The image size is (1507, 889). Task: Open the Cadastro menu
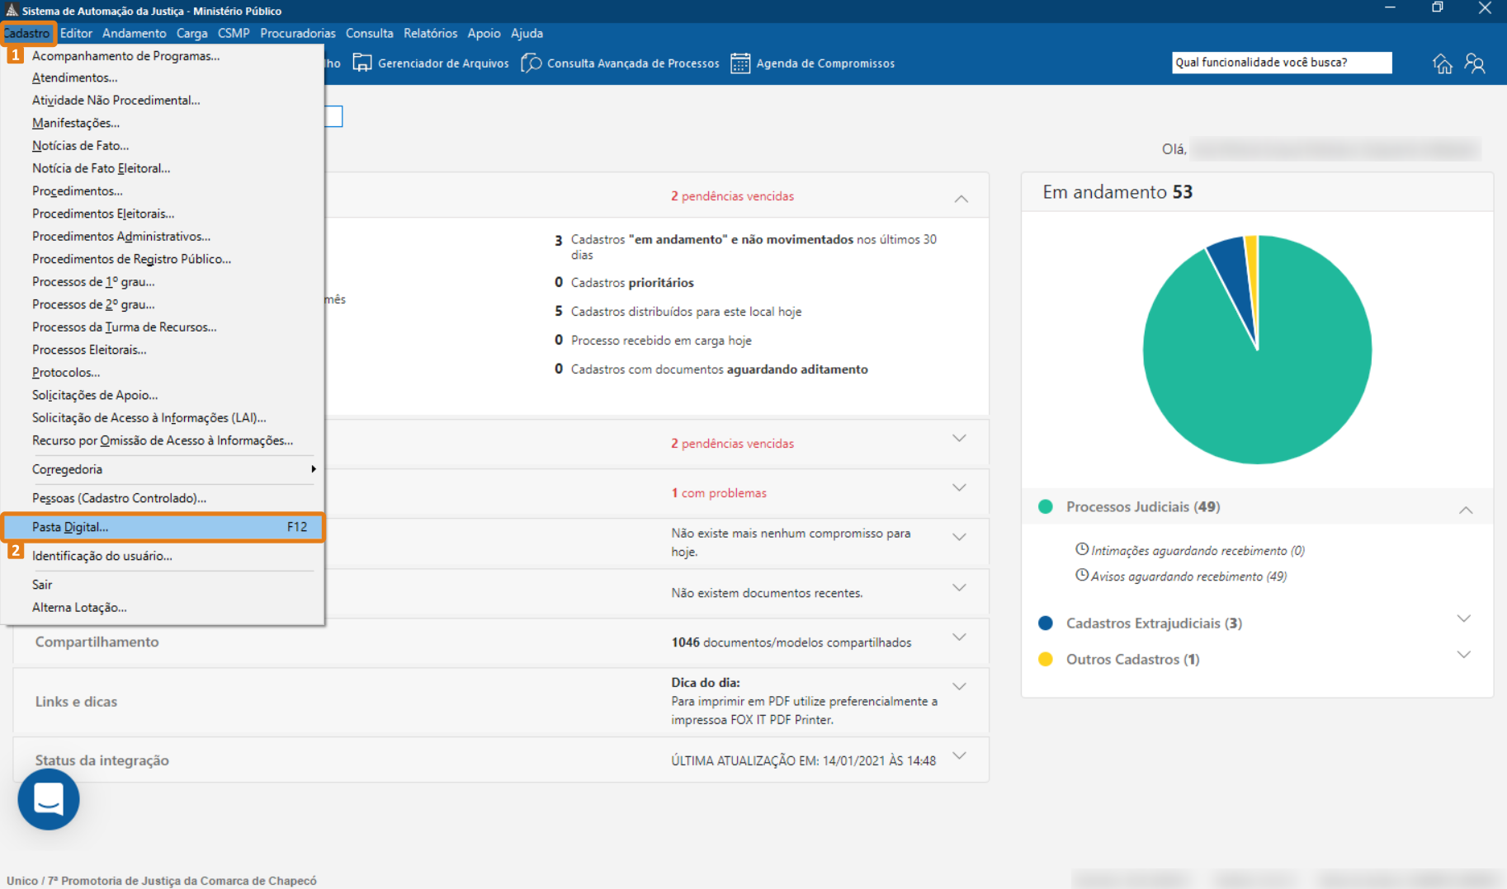27,33
